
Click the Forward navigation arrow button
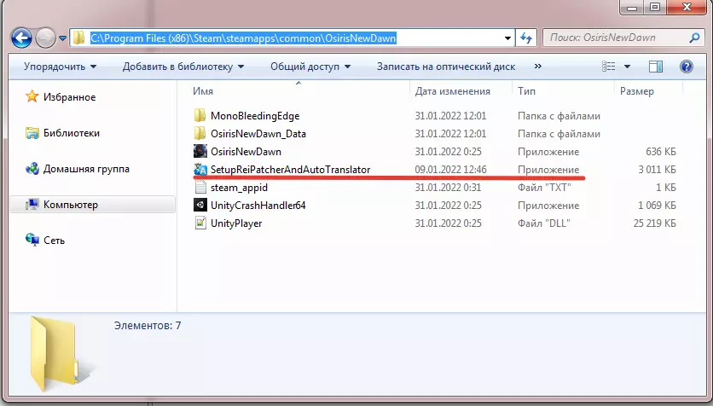[x=45, y=38]
